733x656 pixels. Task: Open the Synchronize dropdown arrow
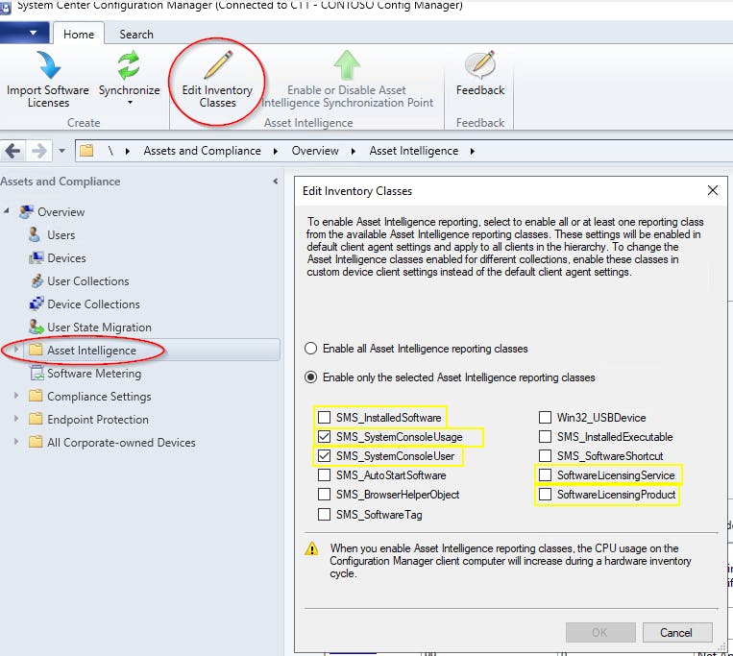130,103
